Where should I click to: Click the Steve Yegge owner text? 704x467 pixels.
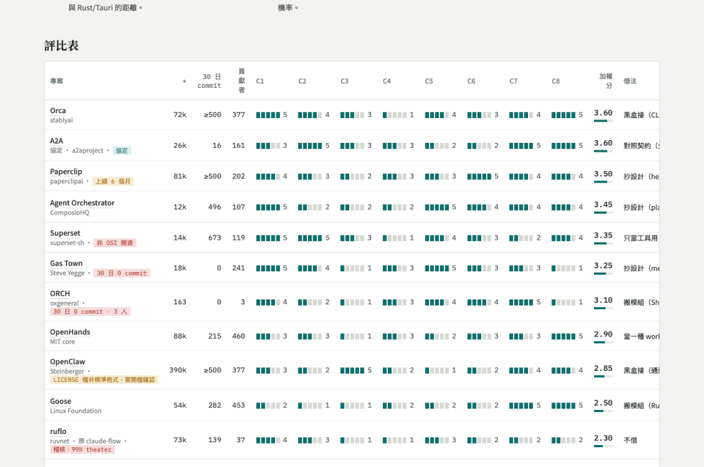(67, 273)
